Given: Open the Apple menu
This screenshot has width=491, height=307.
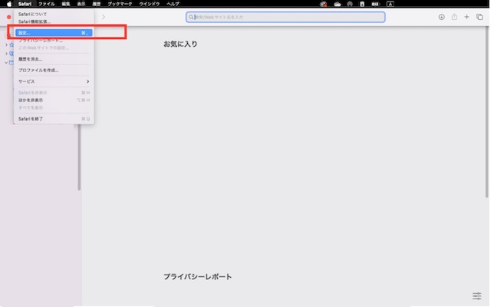Looking at the screenshot, I should [9, 4].
